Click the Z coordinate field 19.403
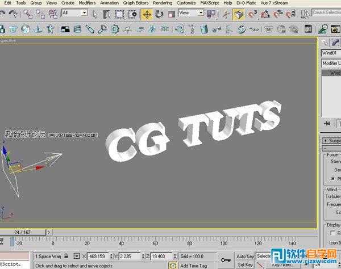 tap(161, 256)
